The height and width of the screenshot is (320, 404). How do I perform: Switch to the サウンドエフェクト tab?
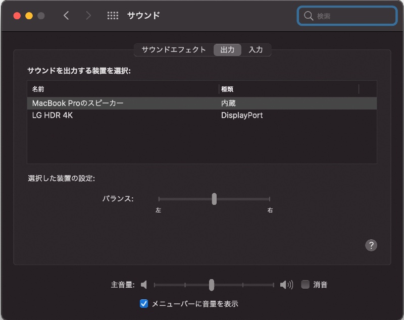[x=174, y=49]
